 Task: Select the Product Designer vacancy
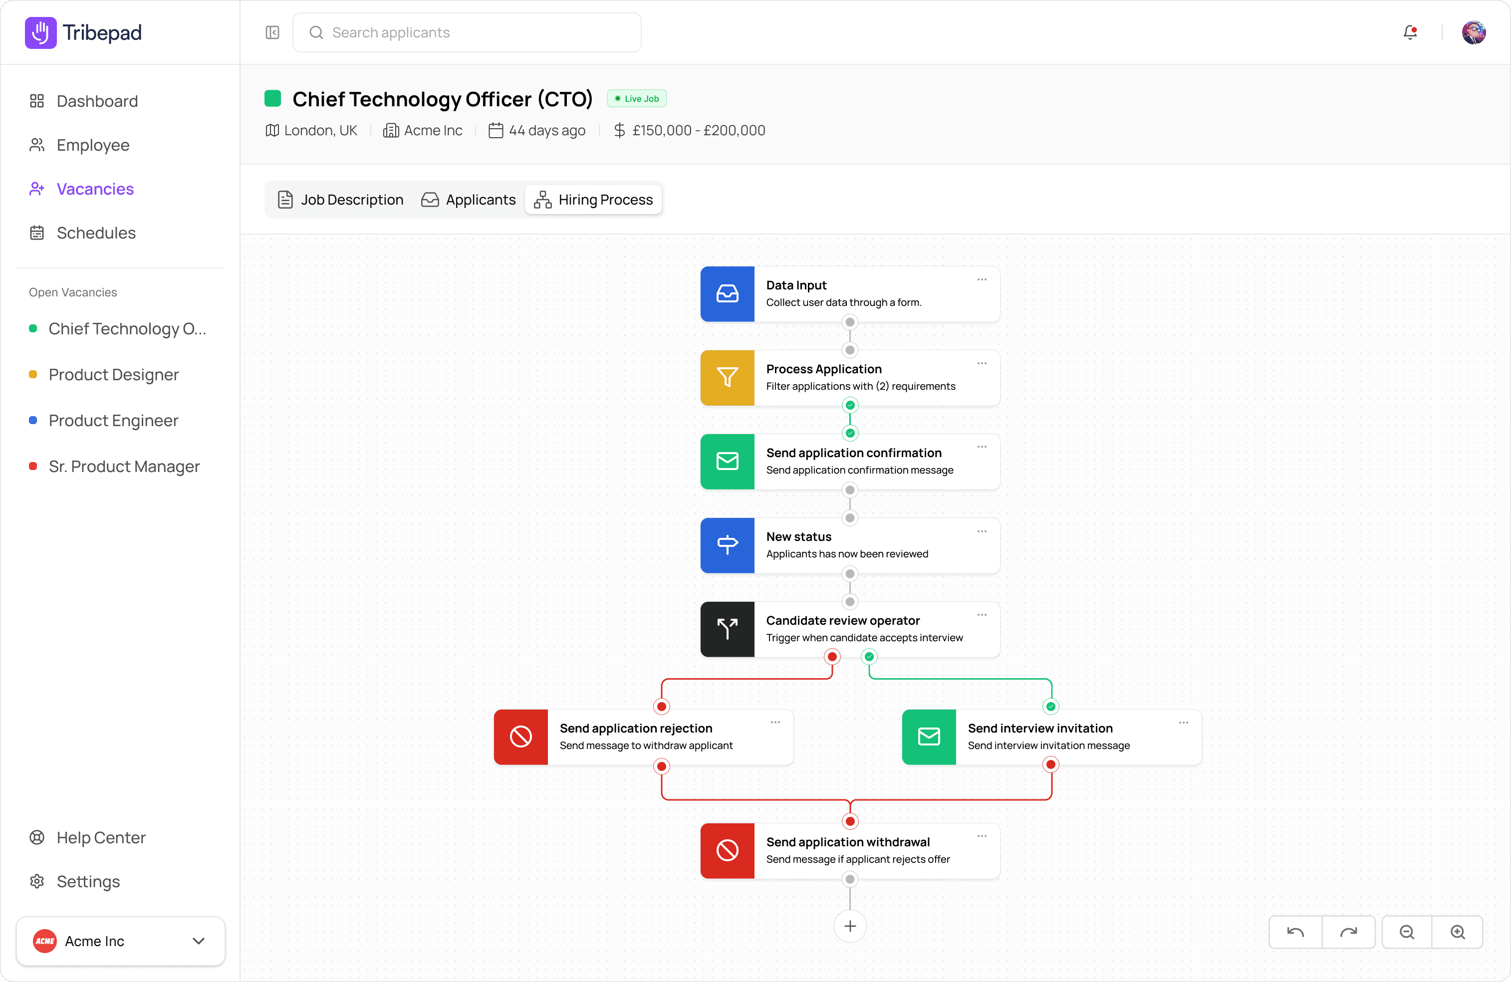click(114, 375)
